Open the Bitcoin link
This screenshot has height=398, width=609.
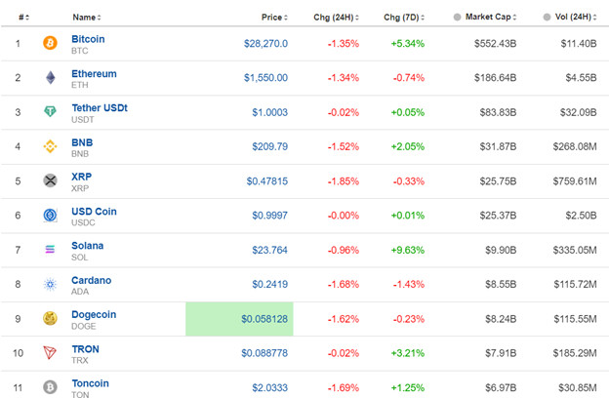[88, 39]
